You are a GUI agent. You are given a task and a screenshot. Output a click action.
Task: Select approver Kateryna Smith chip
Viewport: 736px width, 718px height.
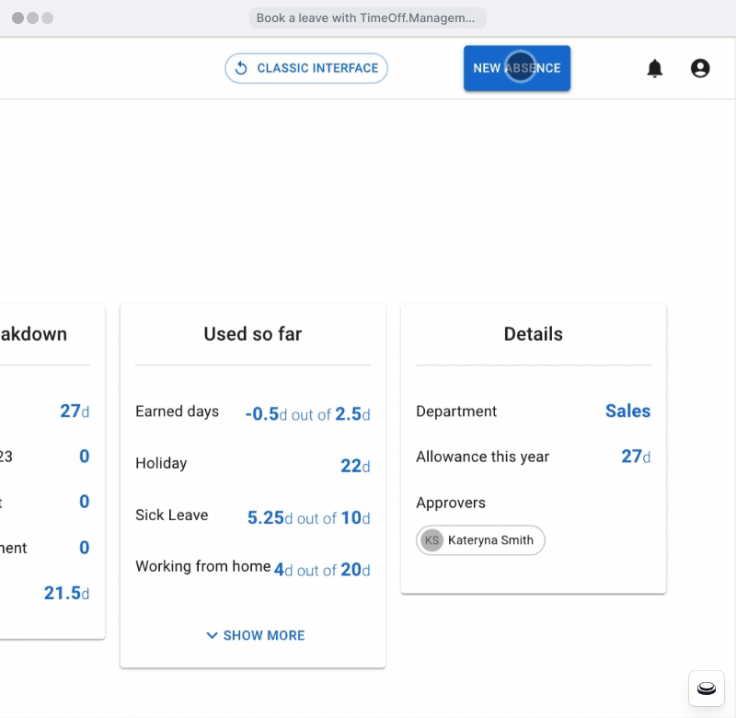pos(479,540)
